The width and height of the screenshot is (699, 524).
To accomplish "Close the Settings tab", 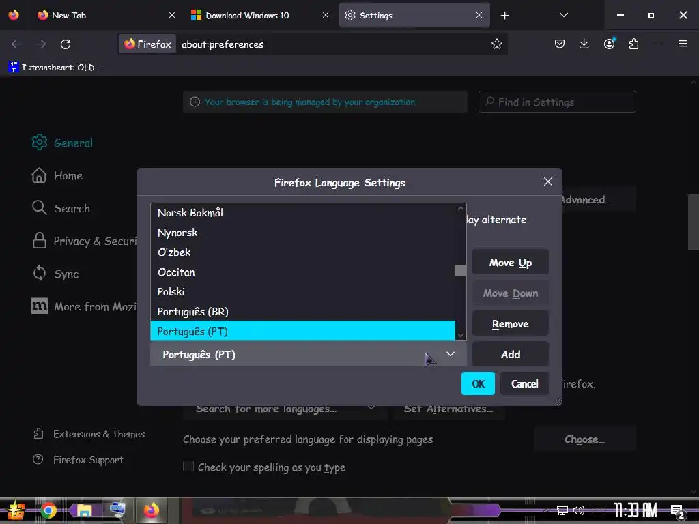I will point(479,15).
